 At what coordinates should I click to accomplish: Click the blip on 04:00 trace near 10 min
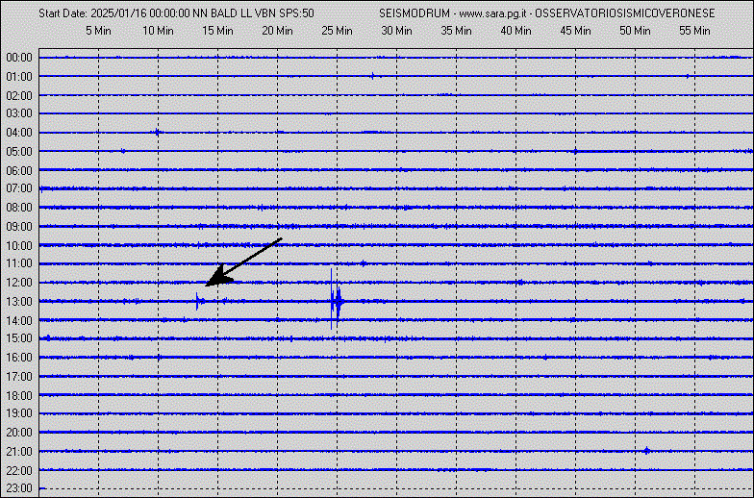[157, 133]
